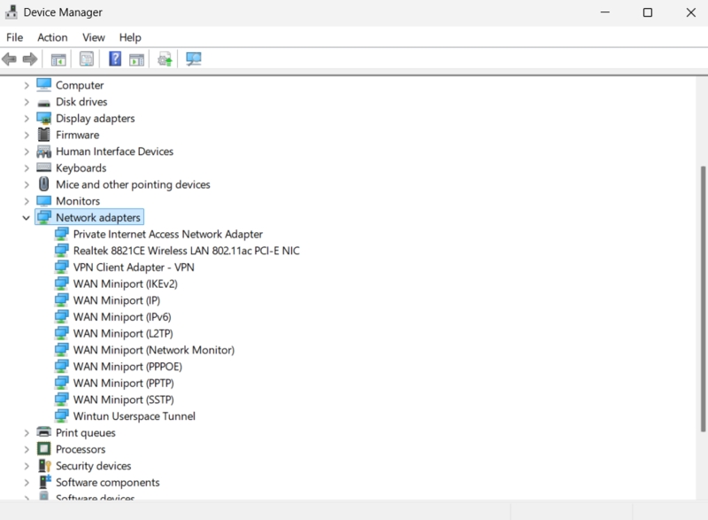The height and width of the screenshot is (520, 708).
Task: Select Realtek 8821CE Wireless LAN adapter
Action: click(x=186, y=251)
